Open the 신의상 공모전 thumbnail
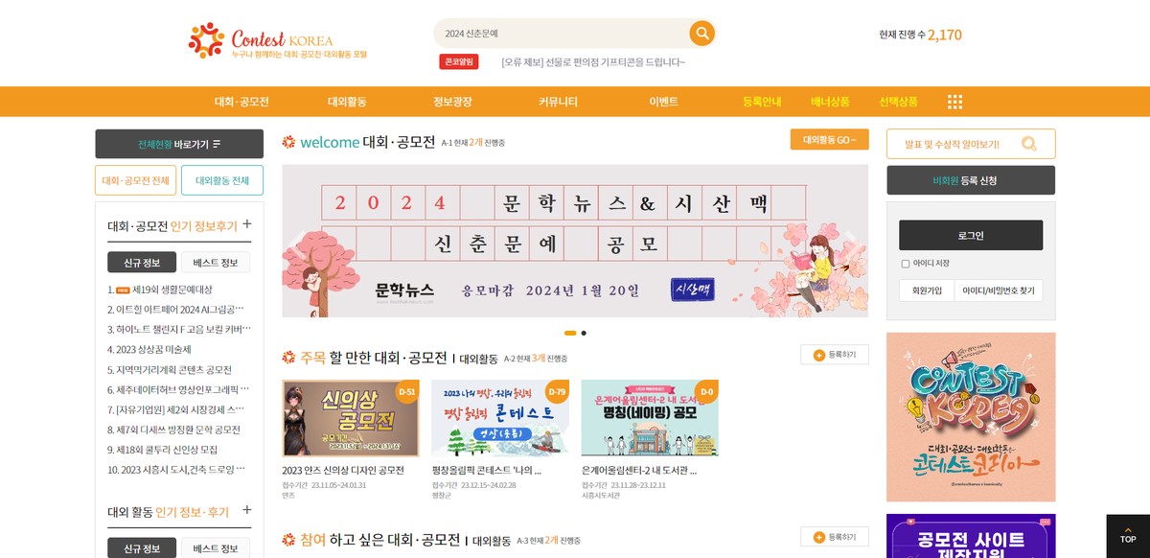 (x=351, y=418)
